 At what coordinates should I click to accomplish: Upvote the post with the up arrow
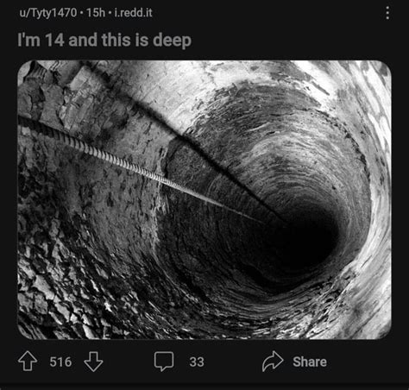pyautogui.click(x=28, y=361)
